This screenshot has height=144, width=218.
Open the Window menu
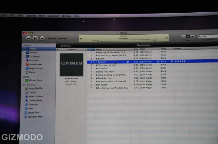pyautogui.click(x=66, y=16)
